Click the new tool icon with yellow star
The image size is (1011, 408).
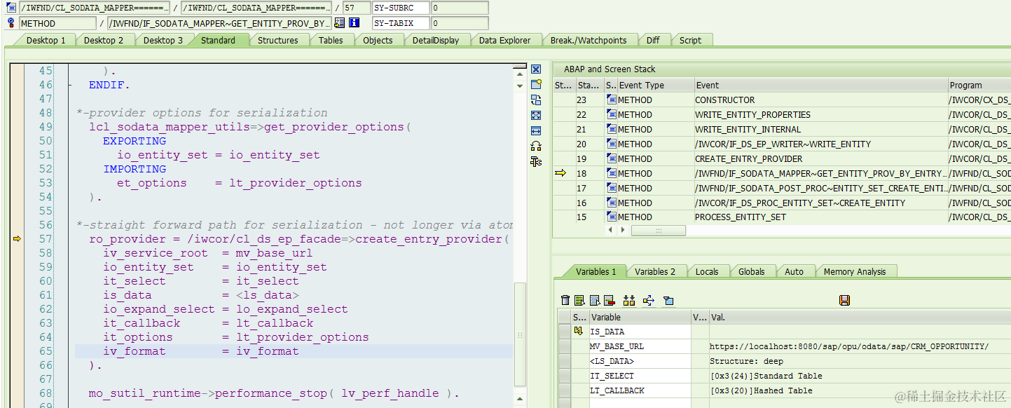[x=536, y=84]
